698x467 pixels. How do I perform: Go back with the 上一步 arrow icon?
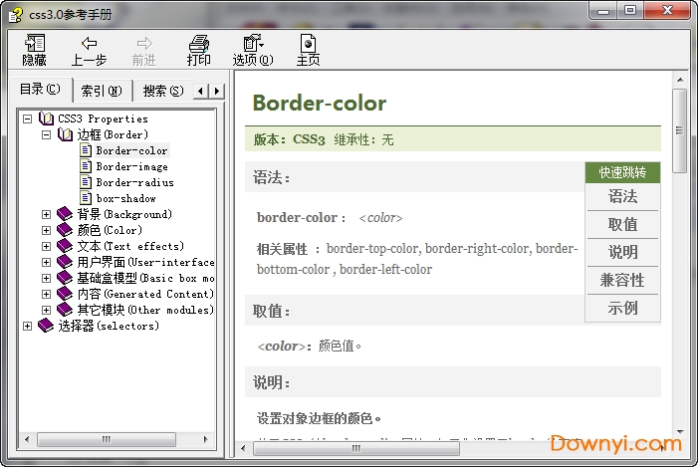(x=89, y=43)
